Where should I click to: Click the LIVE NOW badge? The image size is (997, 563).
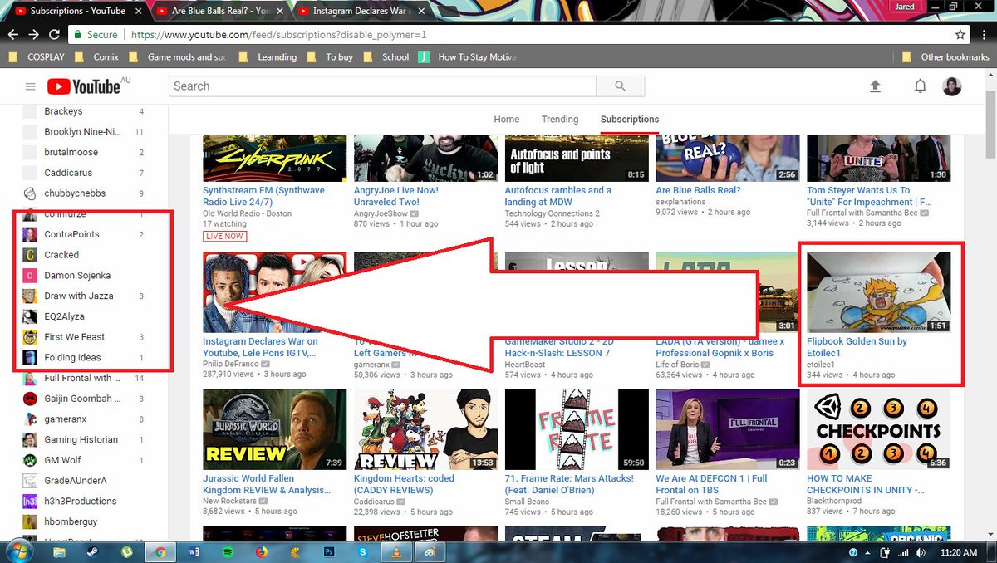tap(223, 236)
